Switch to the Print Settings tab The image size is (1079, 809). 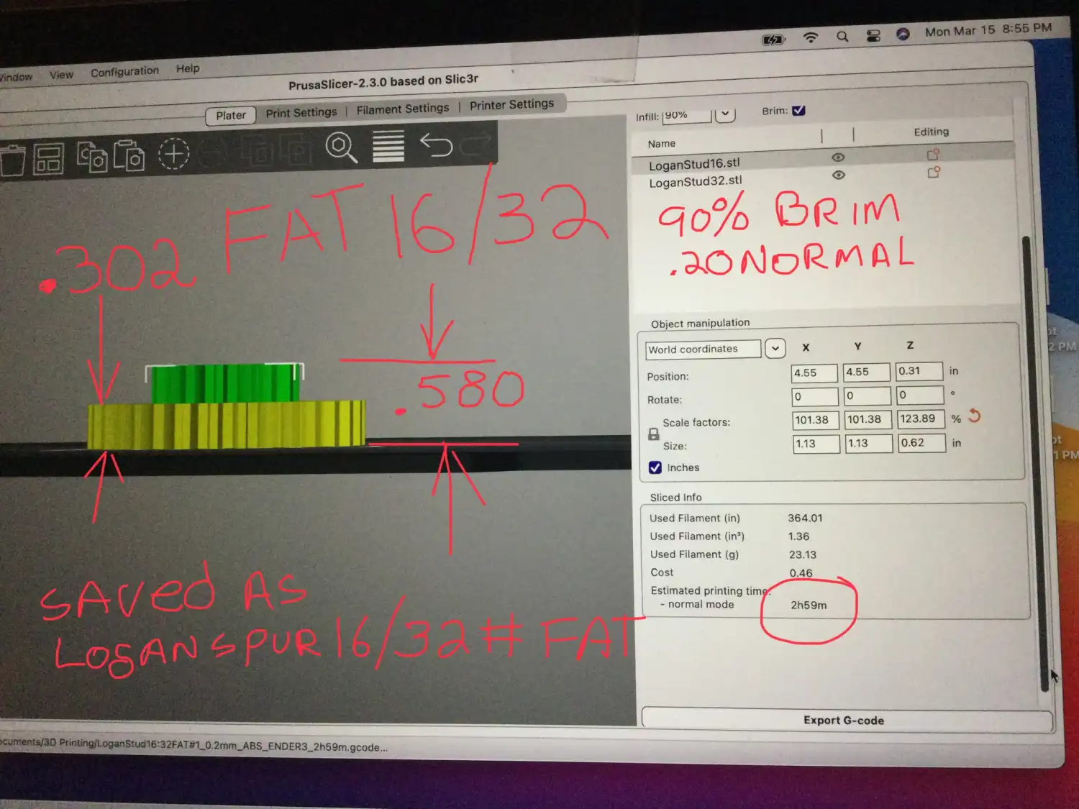pyautogui.click(x=301, y=112)
